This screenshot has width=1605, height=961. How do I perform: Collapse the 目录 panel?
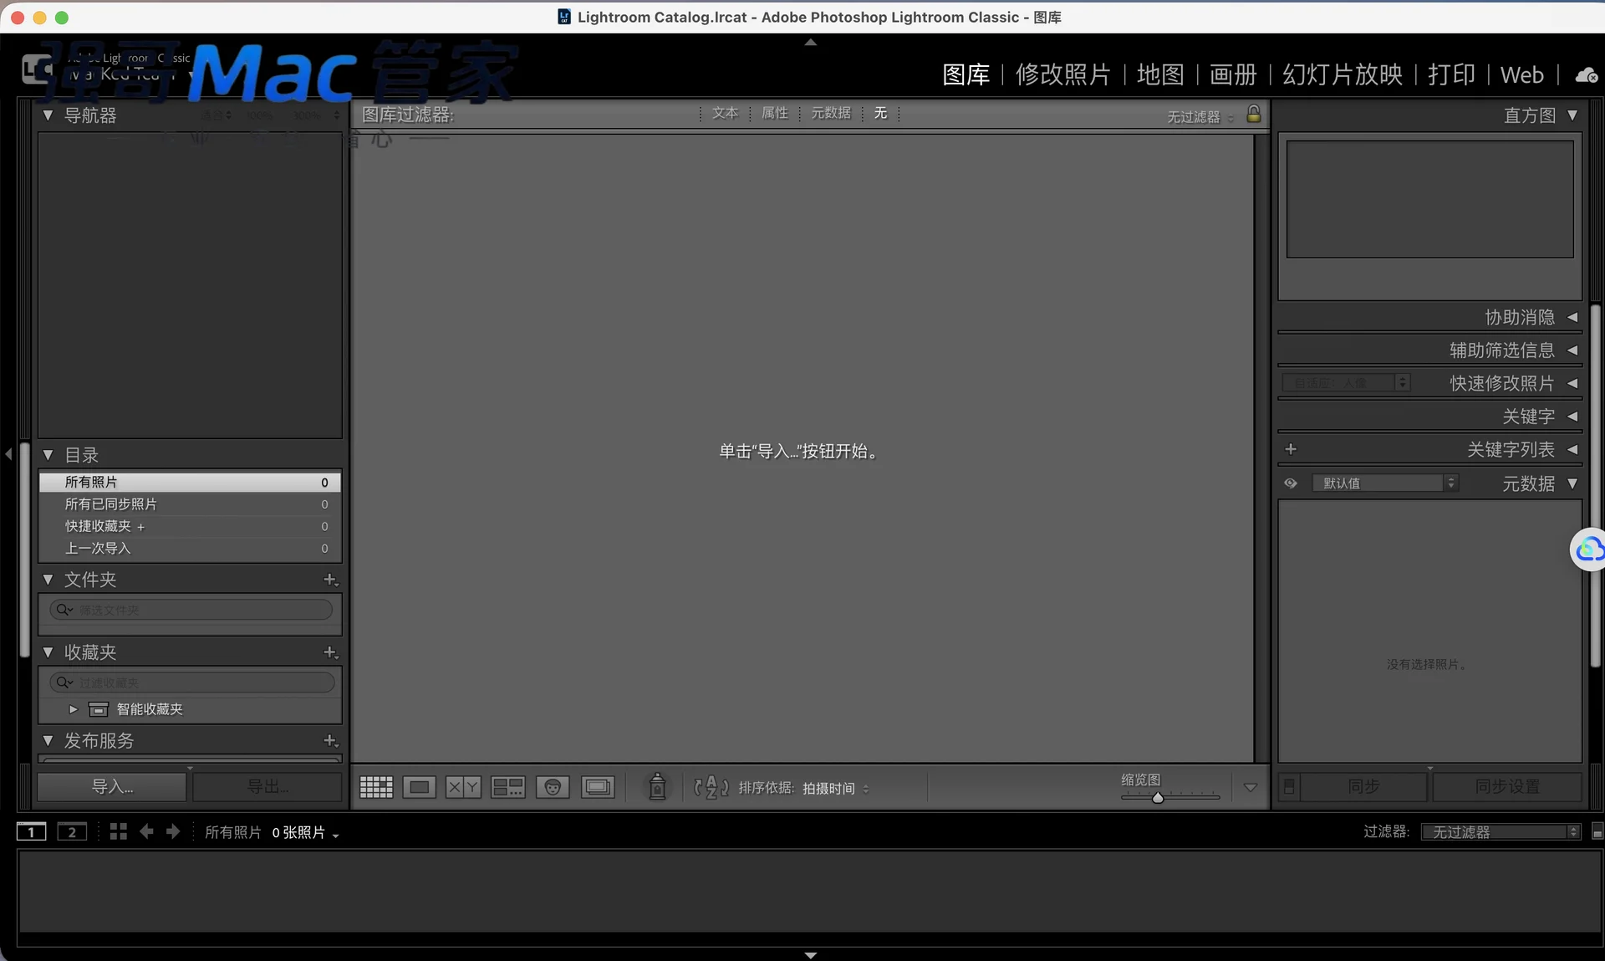tap(48, 455)
